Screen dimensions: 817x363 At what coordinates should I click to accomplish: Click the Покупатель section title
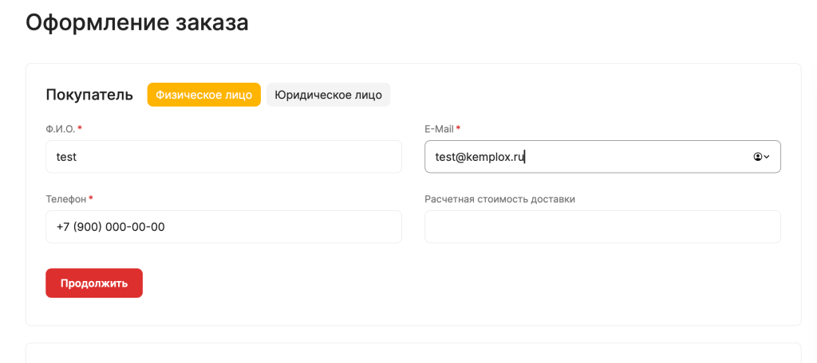click(89, 96)
